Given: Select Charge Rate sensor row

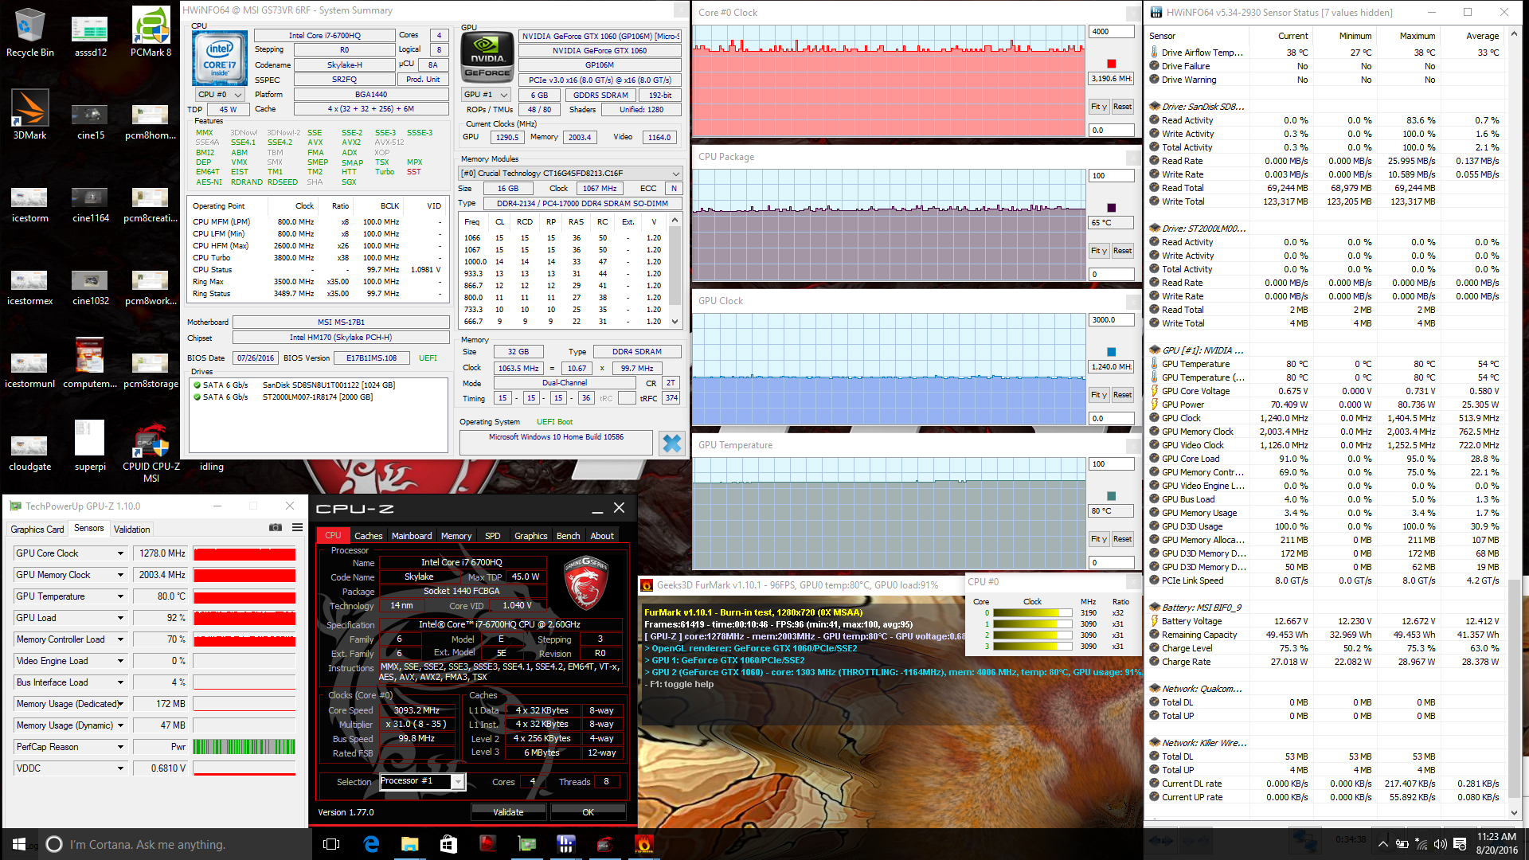Looking at the screenshot, I should click(x=1325, y=662).
